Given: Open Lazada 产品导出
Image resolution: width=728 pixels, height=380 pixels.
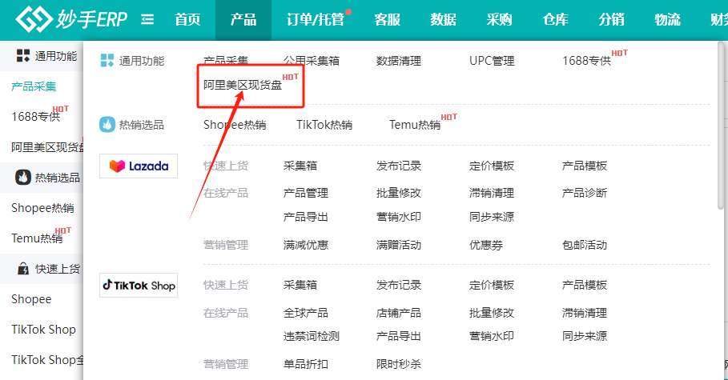Looking at the screenshot, I should click(306, 217).
